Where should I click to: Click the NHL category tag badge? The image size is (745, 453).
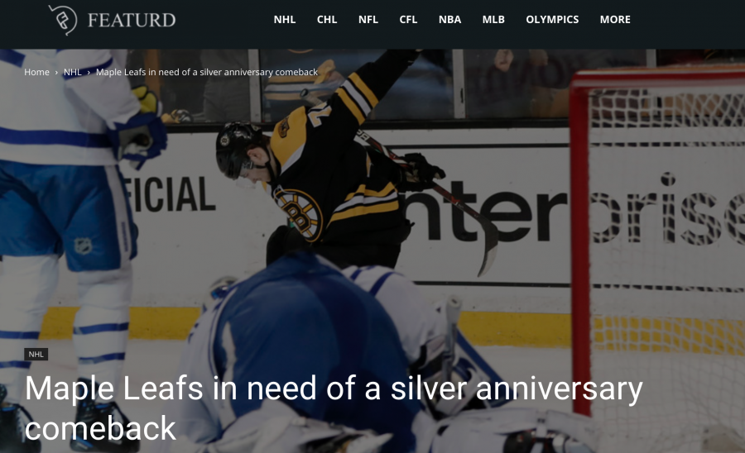[x=36, y=355]
